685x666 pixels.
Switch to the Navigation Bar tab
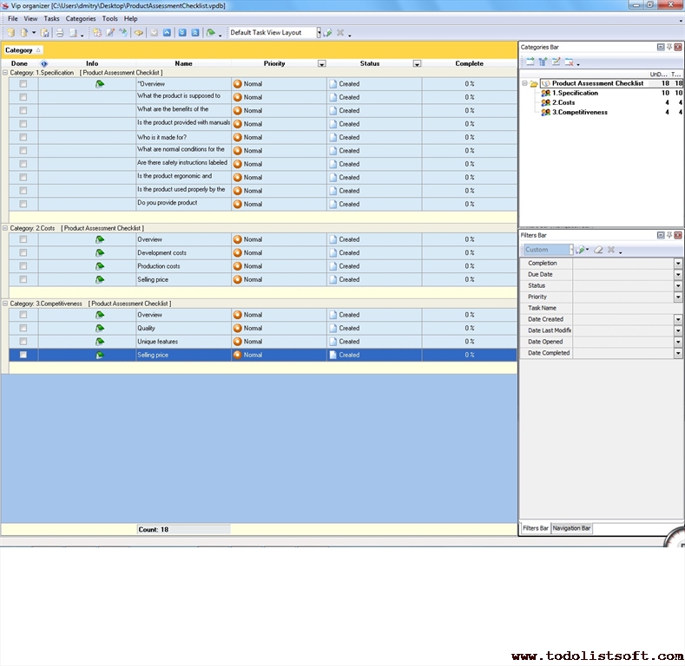pyautogui.click(x=571, y=528)
